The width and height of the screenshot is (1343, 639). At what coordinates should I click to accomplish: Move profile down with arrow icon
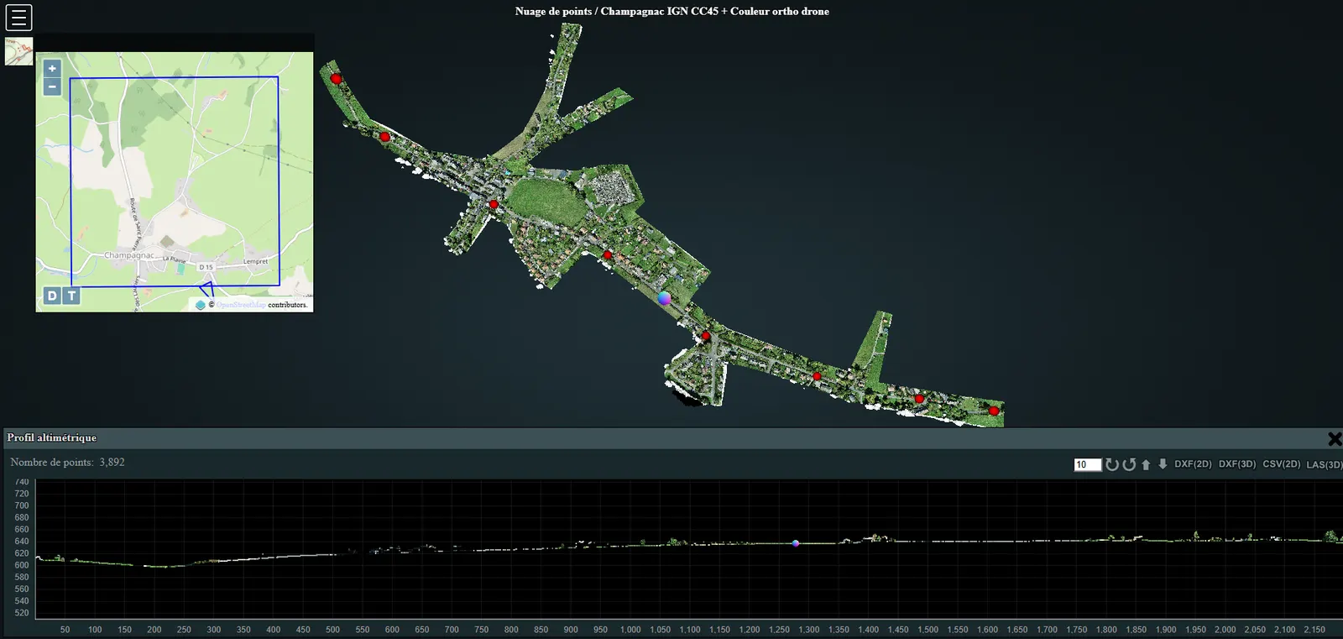[x=1163, y=464]
